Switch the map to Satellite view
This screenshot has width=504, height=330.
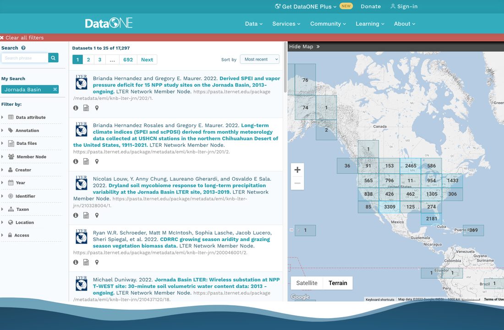[x=307, y=283]
